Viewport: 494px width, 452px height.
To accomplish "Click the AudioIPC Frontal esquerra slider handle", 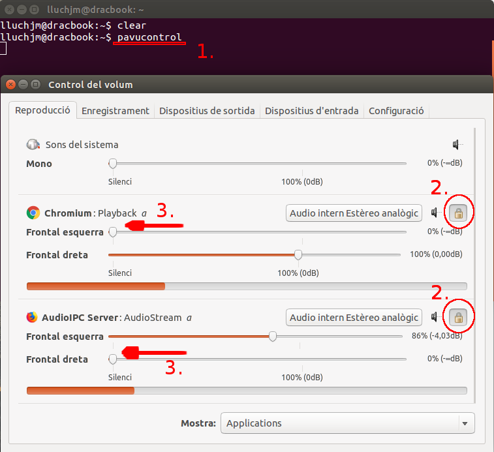I will (273, 337).
